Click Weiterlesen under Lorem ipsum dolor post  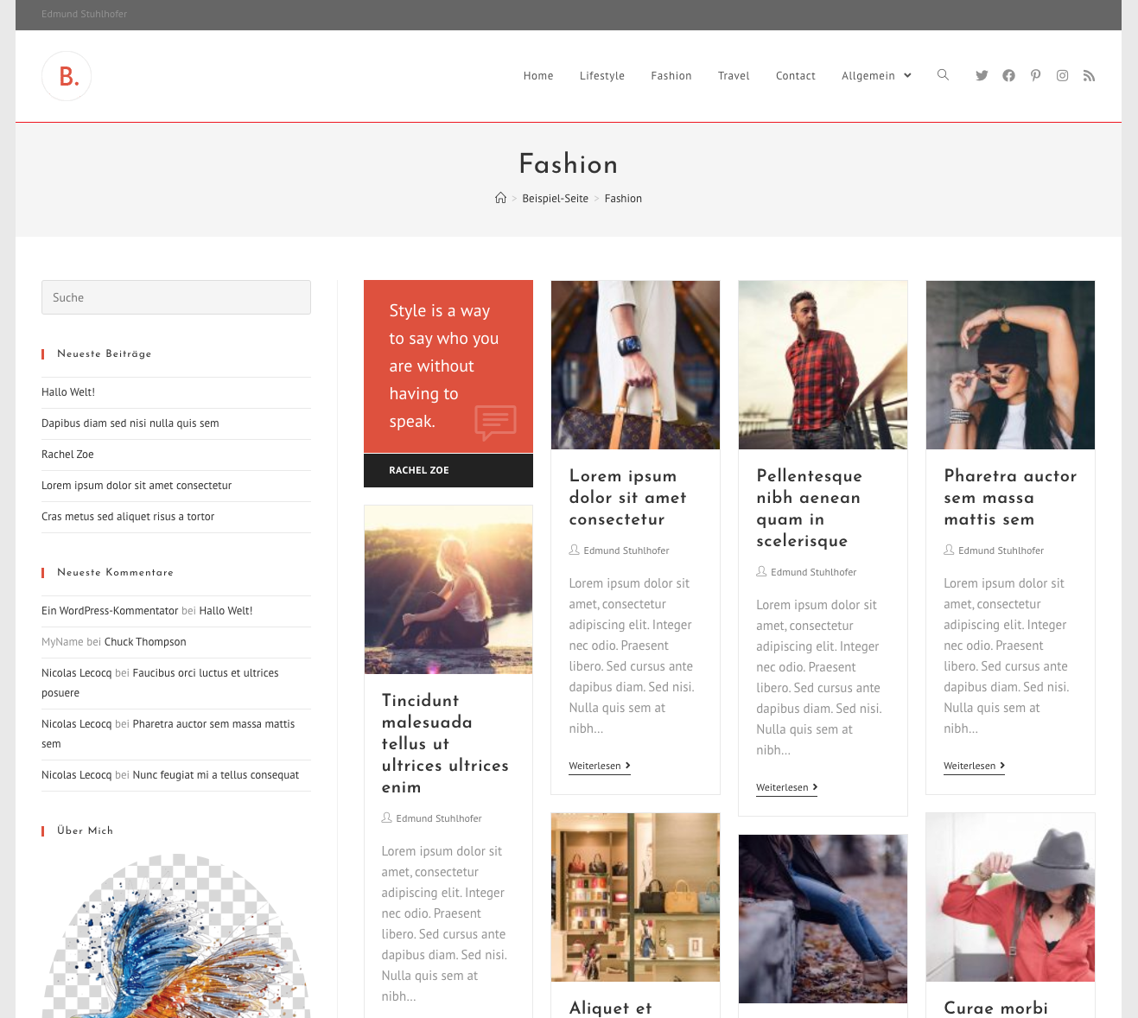tap(600, 766)
